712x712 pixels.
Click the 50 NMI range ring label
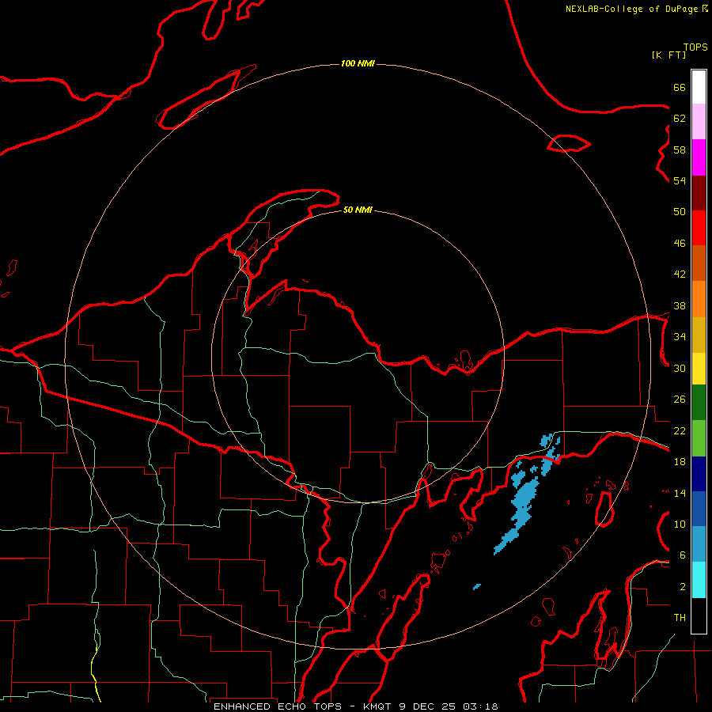(358, 210)
